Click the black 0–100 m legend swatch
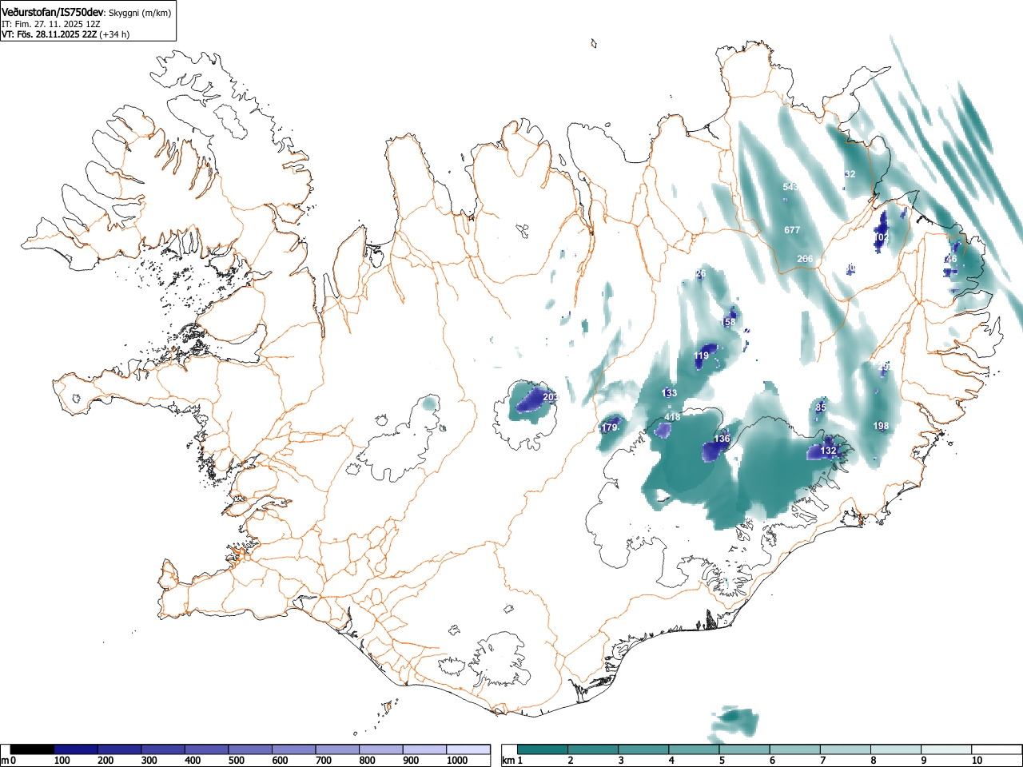This screenshot has height=767, width=1023. 32,749
